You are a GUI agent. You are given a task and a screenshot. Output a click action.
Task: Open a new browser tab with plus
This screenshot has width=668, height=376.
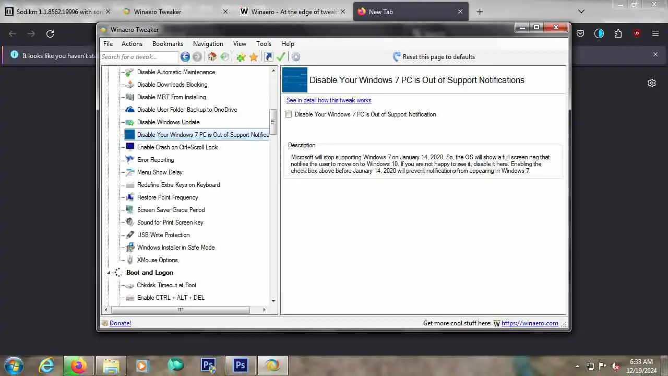pyautogui.click(x=480, y=11)
